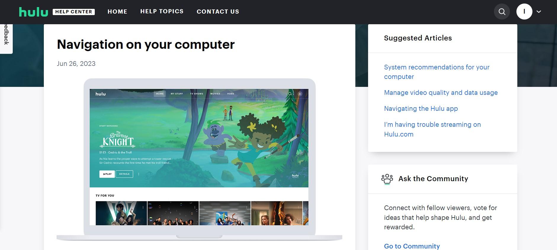Go to HOME in the navigation bar

117,12
